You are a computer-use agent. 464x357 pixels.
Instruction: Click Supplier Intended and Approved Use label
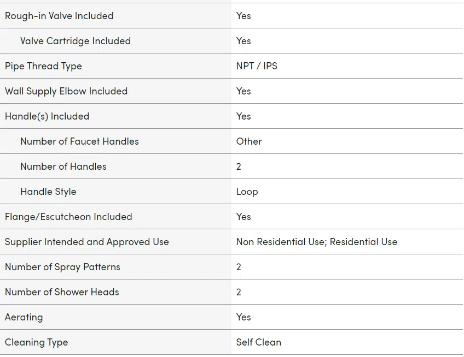tap(86, 242)
